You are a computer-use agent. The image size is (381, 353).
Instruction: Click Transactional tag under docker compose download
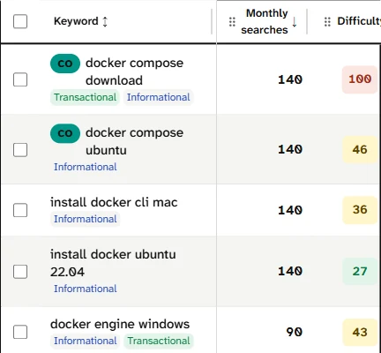85,97
